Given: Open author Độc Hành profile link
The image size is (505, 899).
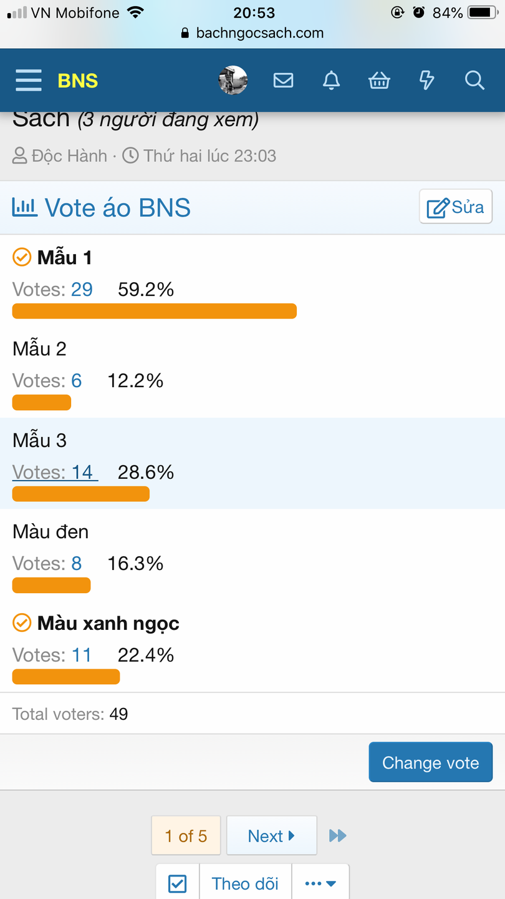Looking at the screenshot, I should click(x=69, y=155).
